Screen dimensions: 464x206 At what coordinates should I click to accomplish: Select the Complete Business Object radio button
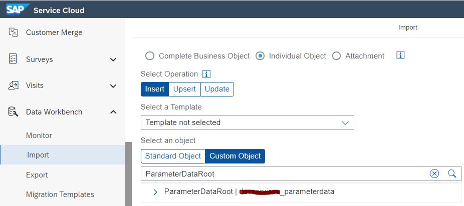tap(149, 56)
